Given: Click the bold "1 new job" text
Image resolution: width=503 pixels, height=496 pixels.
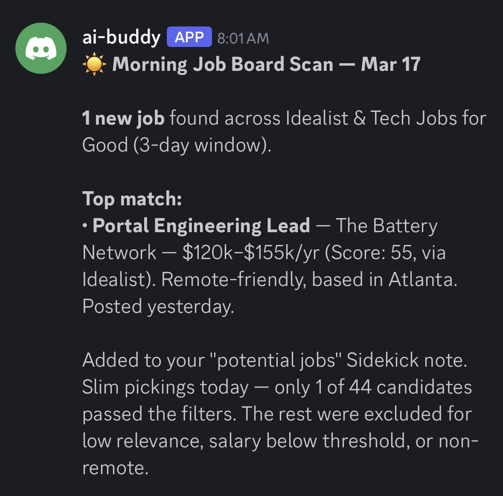Looking at the screenshot, I should [123, 118].
